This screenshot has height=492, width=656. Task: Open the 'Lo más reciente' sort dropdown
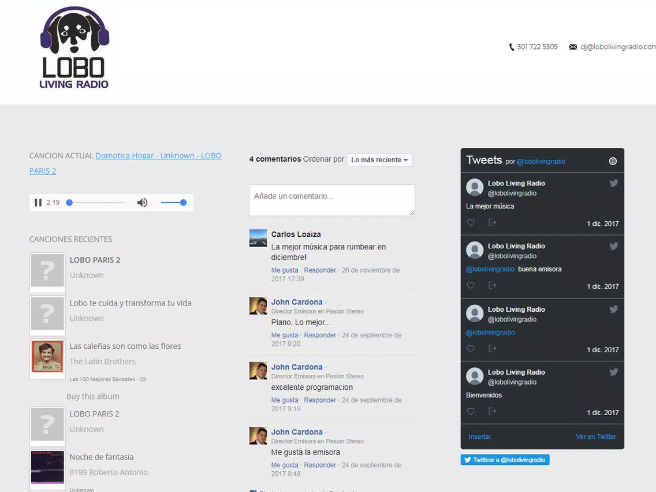tap(379, 160)
